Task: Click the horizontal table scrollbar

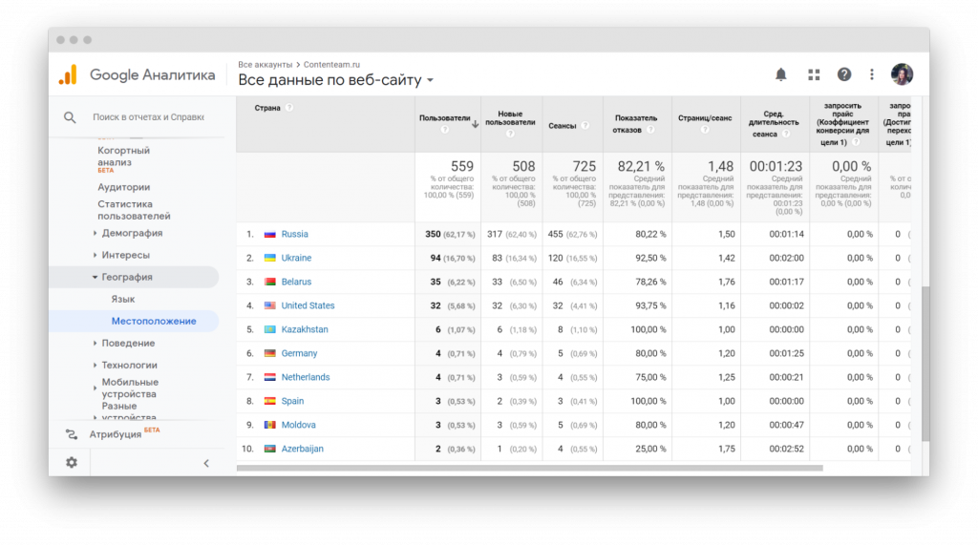Action: pyautogui.click(x=529, y=468)
